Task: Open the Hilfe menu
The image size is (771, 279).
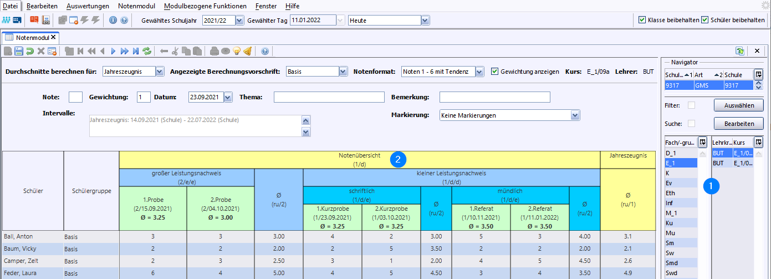Action: click(292, 6)
